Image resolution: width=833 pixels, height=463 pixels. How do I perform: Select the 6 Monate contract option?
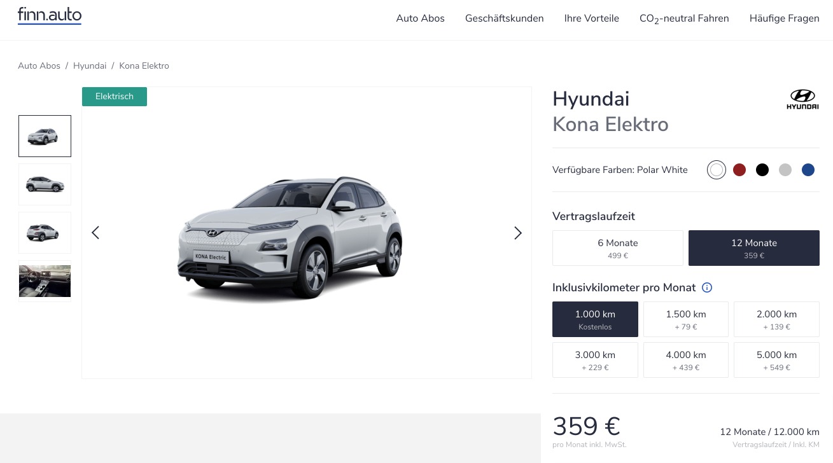pyautogui.click(x=618, y=248)
